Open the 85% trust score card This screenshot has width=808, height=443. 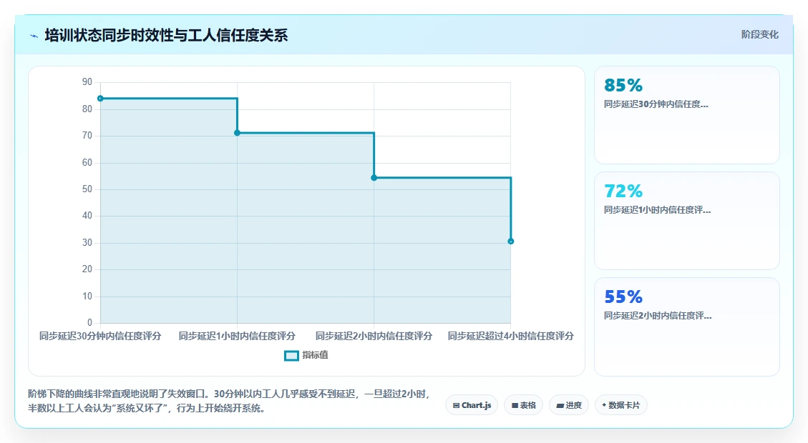point(687,115)
